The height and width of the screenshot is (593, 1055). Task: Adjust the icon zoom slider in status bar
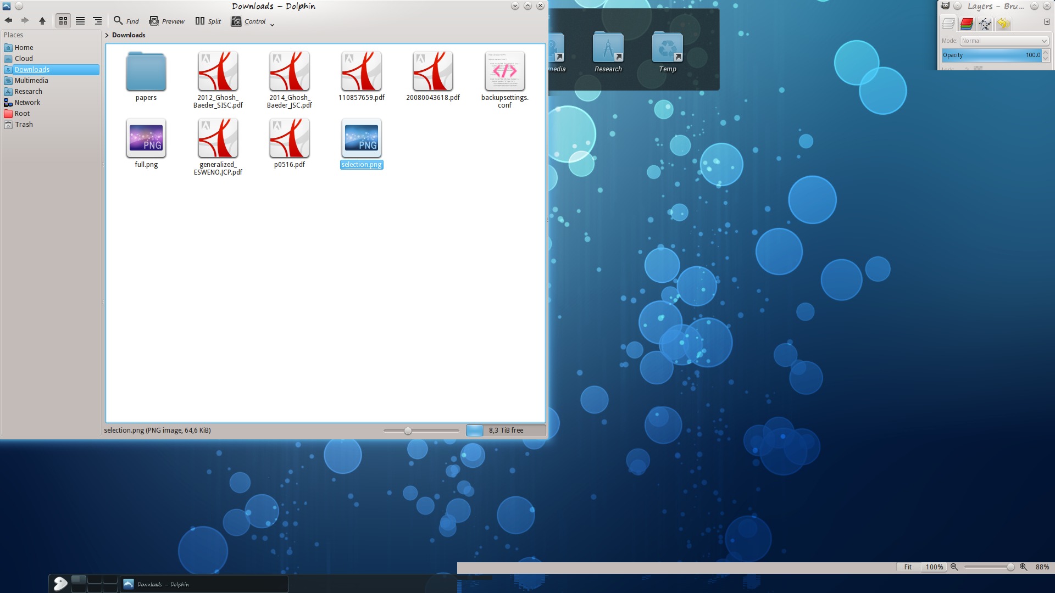coord(408,431)
